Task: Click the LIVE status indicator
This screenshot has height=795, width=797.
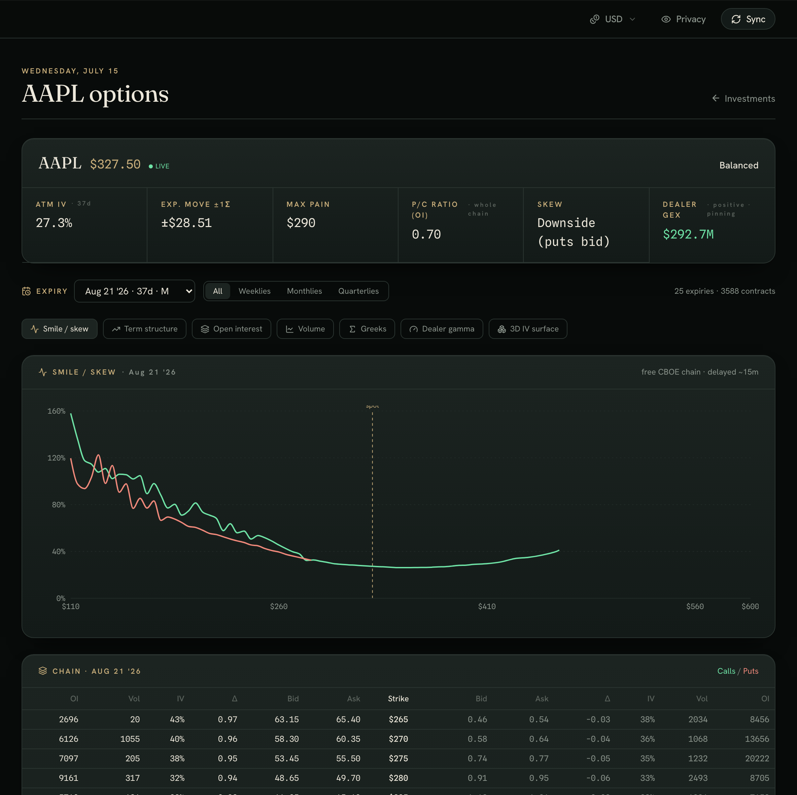Action: click(159, 166)
